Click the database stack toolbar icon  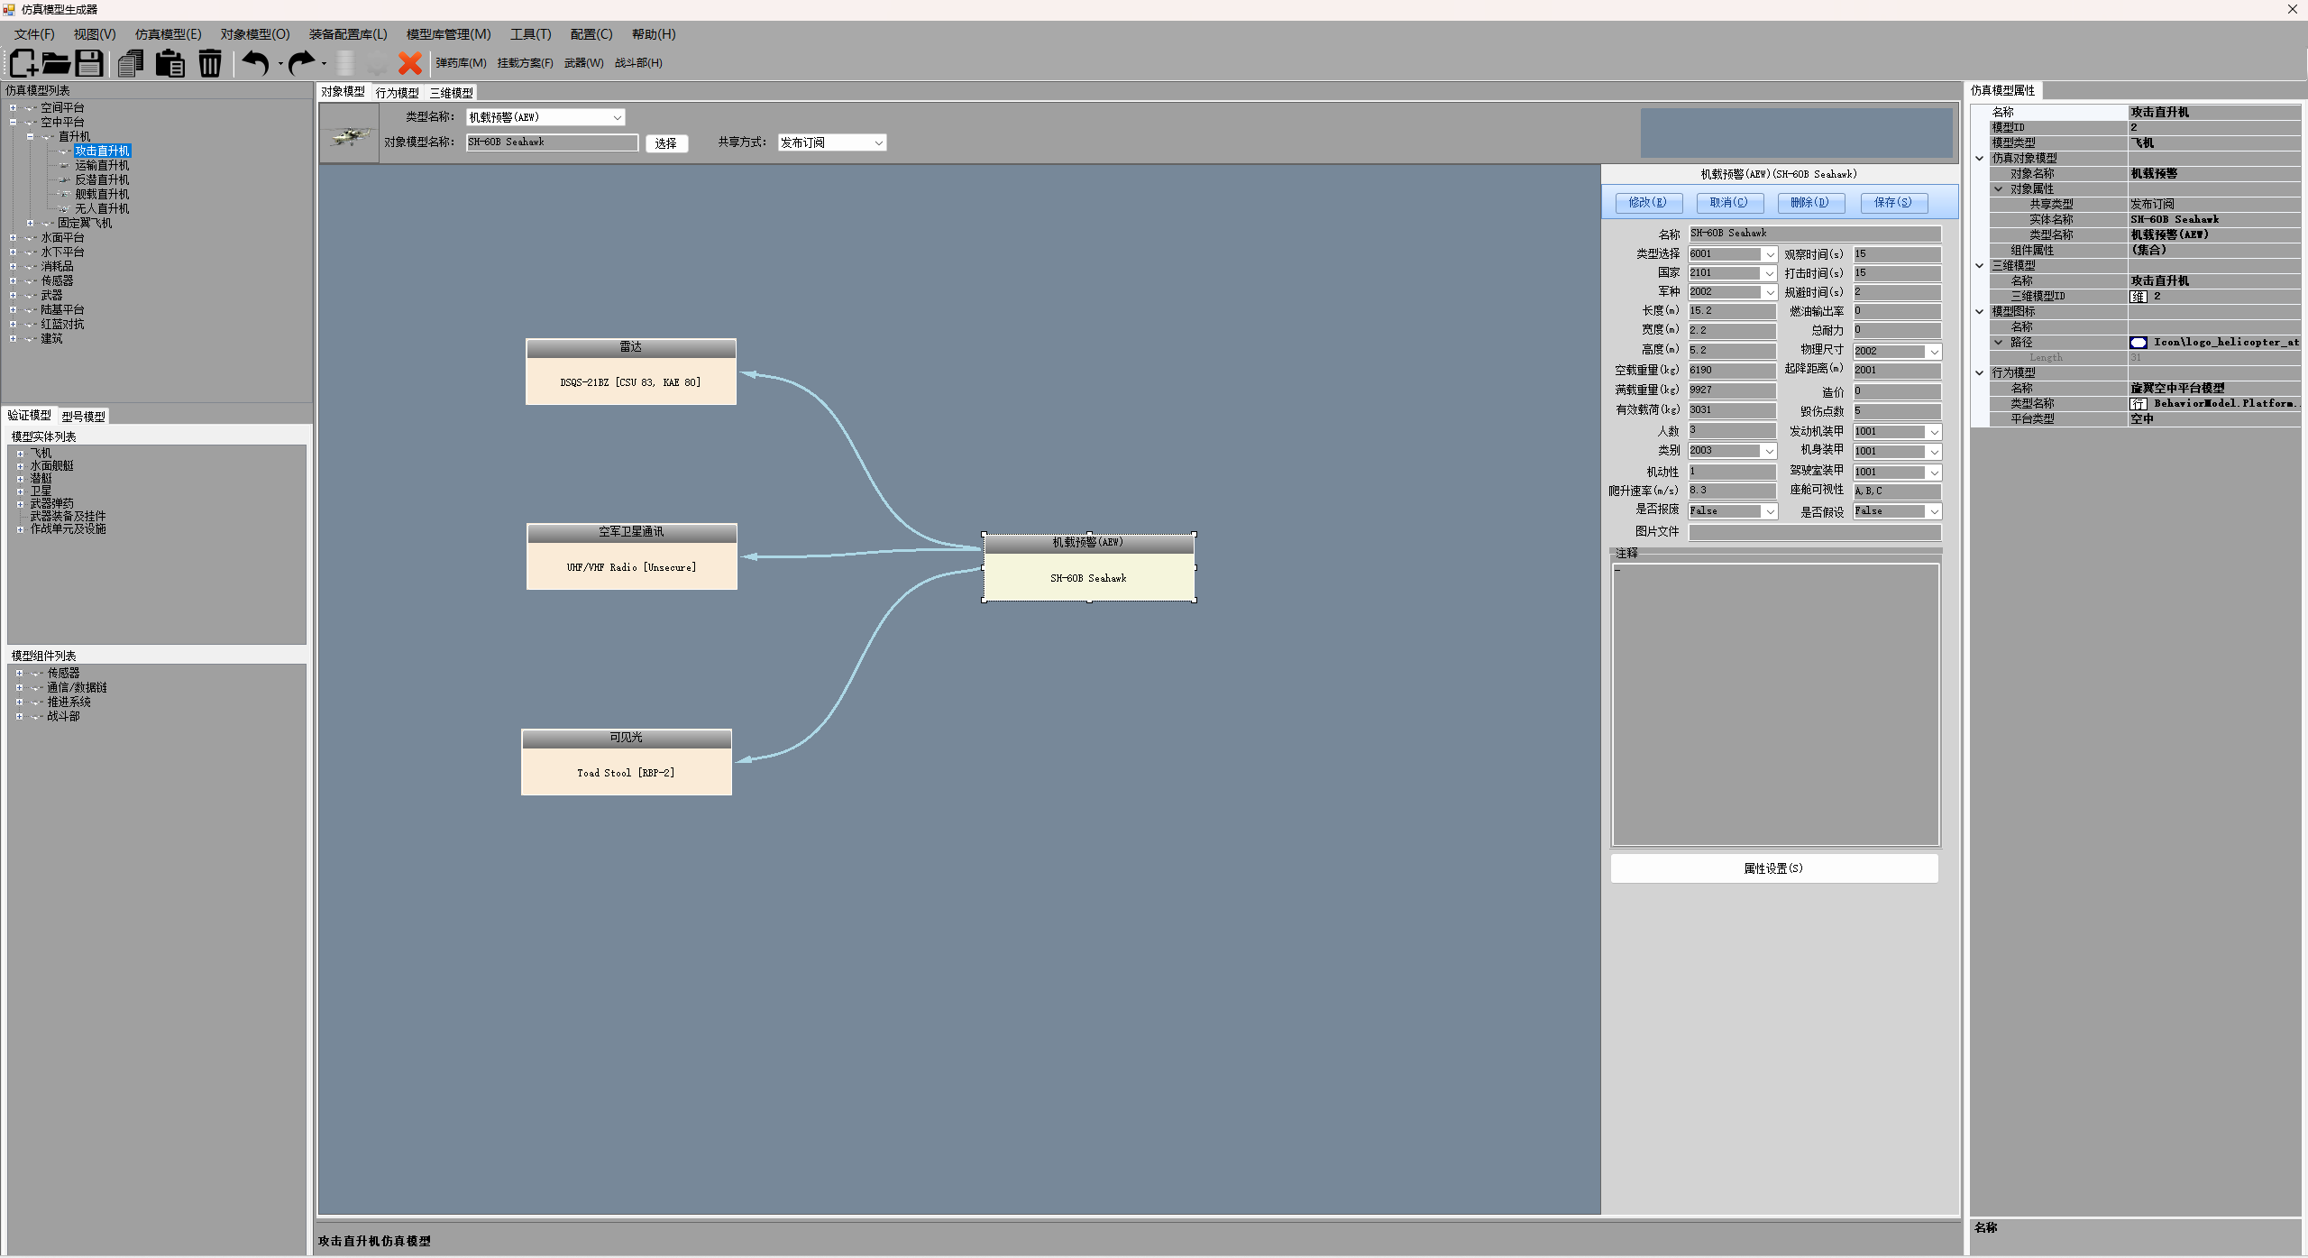pyautogui.click(x=345, y=63)
